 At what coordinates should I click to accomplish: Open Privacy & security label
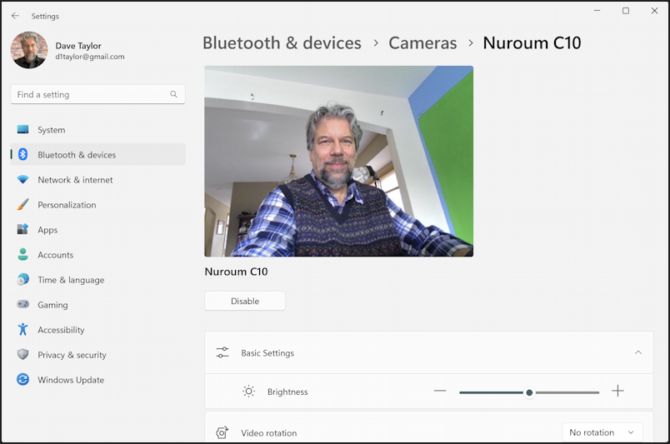click(72, 355)
